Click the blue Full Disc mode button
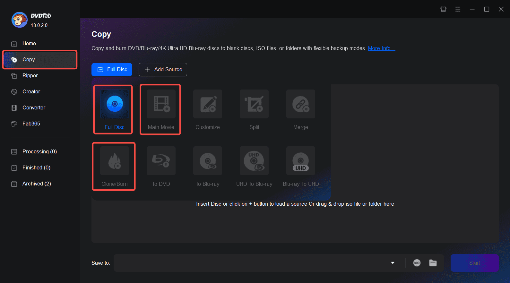510x283 pixels. [x=112, y=70]
